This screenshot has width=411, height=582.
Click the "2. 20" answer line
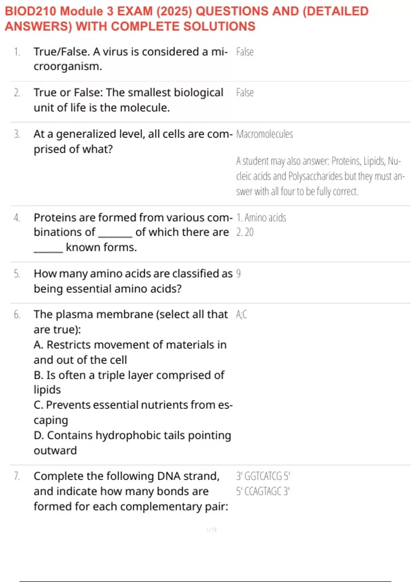[245, 232]
